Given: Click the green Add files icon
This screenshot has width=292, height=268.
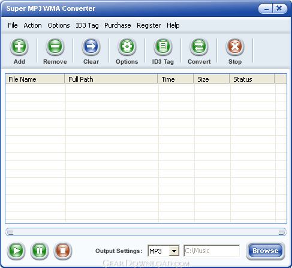Looking at the screenshot, I should click(x=19, y=47).
